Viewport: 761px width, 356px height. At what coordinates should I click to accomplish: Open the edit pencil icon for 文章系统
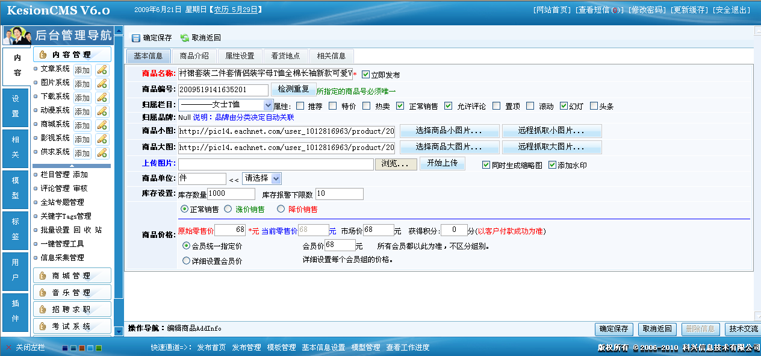[x=102, y=70]
